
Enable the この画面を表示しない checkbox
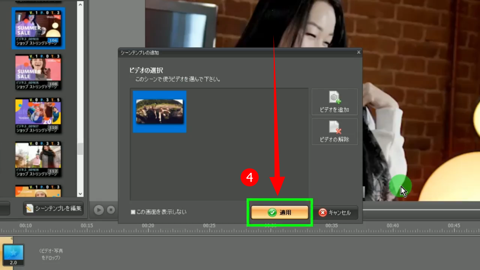[x=133, y=212]
